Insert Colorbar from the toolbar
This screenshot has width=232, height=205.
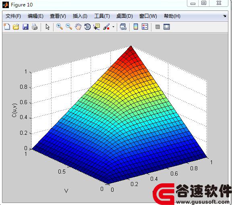(136, 27)
